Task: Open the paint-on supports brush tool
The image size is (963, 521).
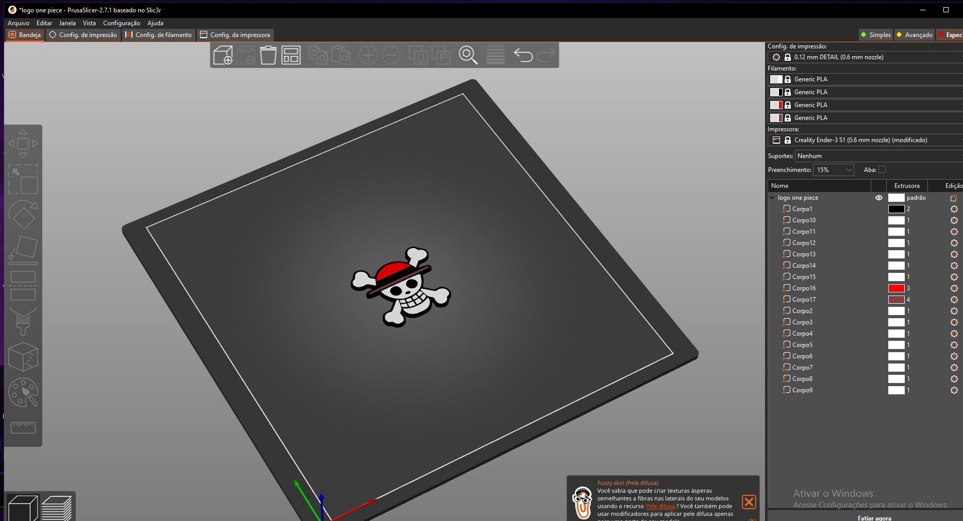Action: click(23, 322)
